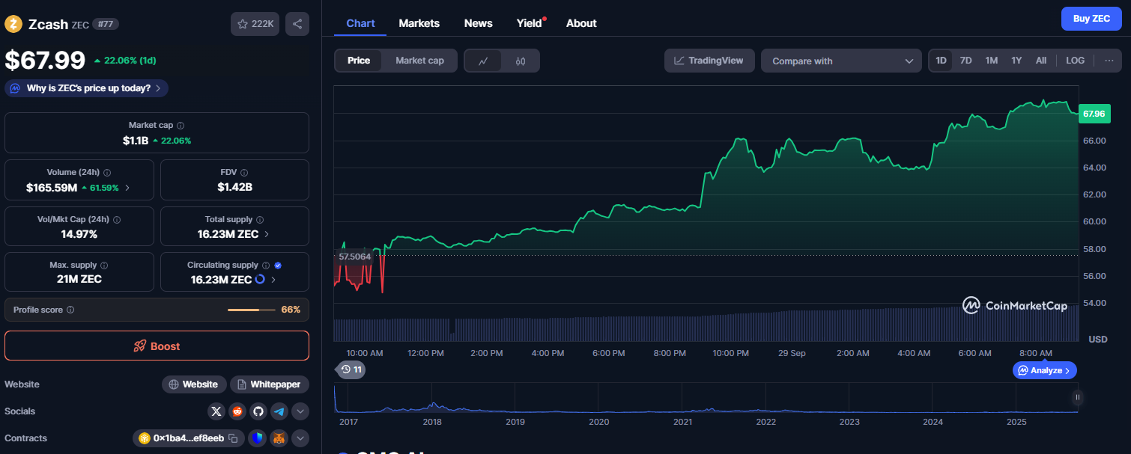
Task: Click the timeline range slider handle
Action: point(1078,398)
